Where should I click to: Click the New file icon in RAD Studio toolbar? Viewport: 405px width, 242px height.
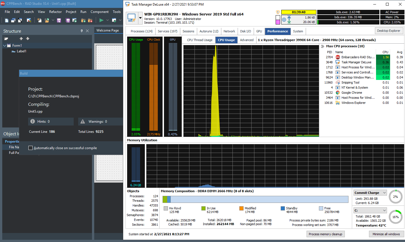[7, 20]
